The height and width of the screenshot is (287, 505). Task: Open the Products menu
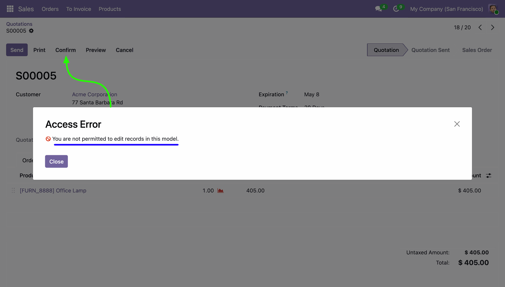click(x=110, y=9)
